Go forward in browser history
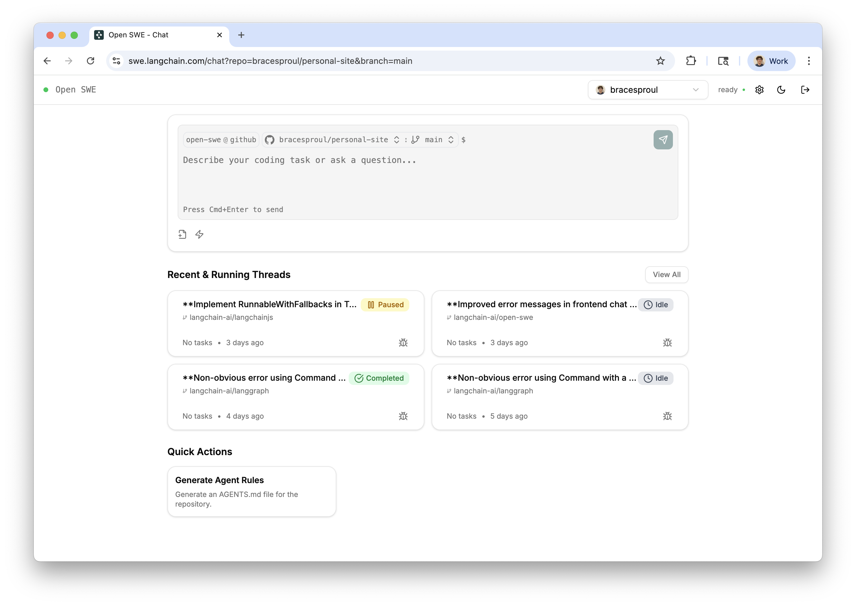Viewport: 856px width, 606px height. (x=68, y=61)
